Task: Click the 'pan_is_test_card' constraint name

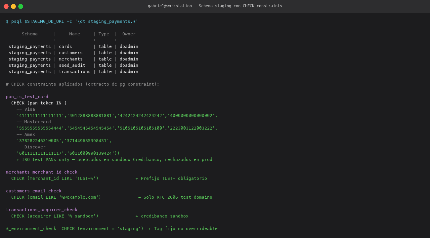Action: [27, 97]
